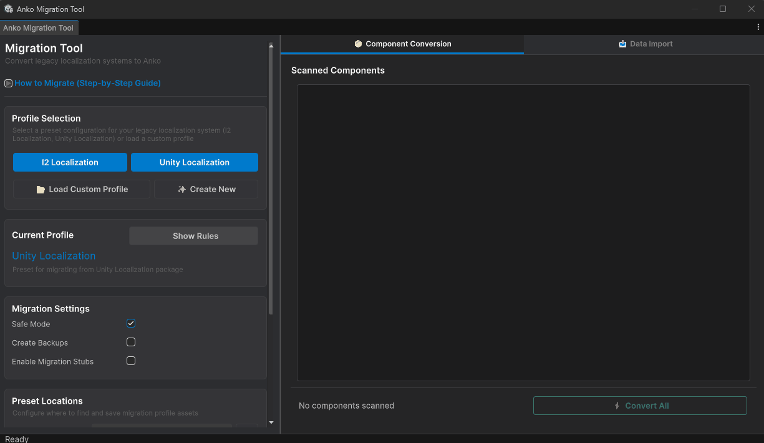
Task: Open the How to Migrate step-by-step guide
Action: (88, 82)
